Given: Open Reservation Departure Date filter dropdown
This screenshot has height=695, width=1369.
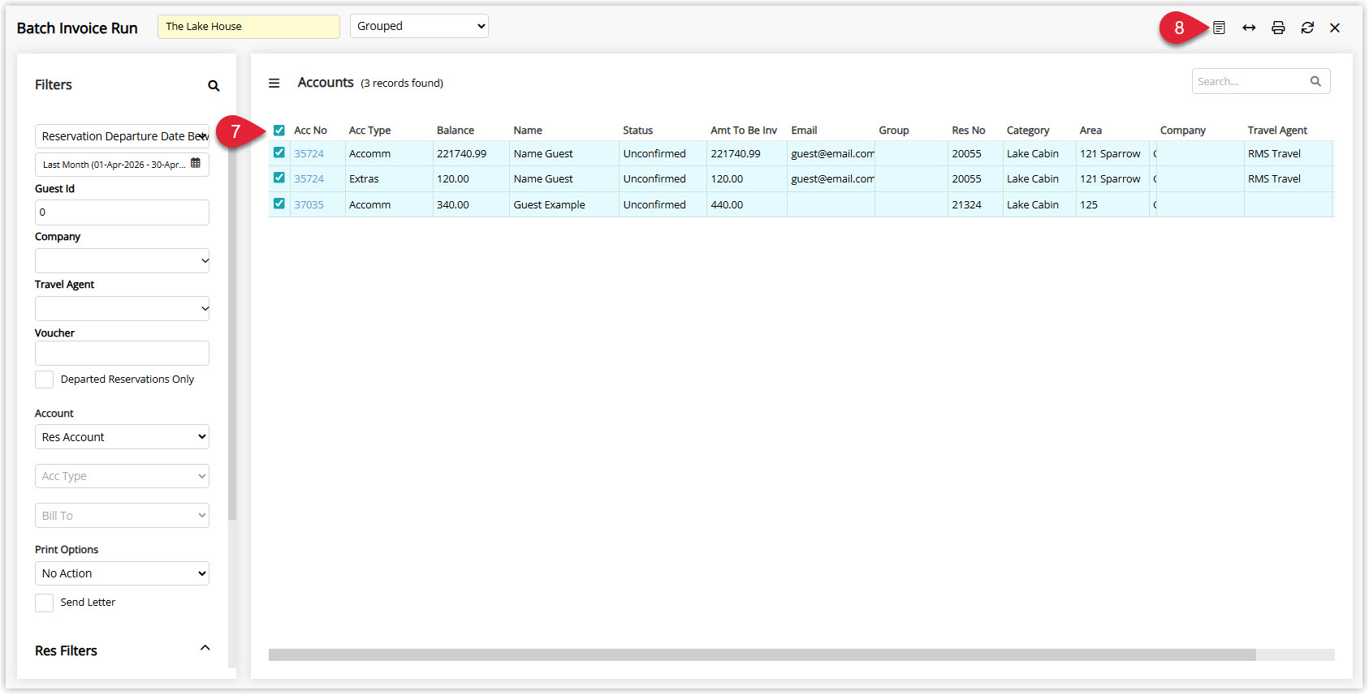Looking at the screenshot, I should (x=122, y=136).
